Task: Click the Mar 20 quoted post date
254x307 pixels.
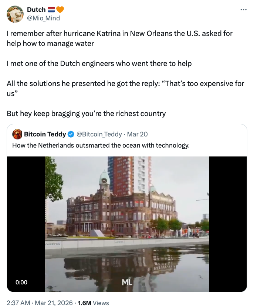Action: [137, 134]
